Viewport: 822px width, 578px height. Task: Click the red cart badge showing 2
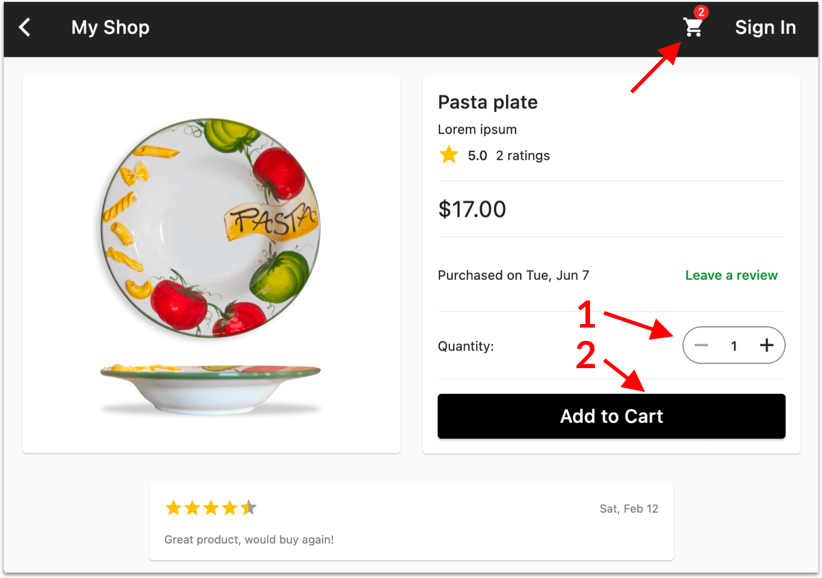click(701, 12)
